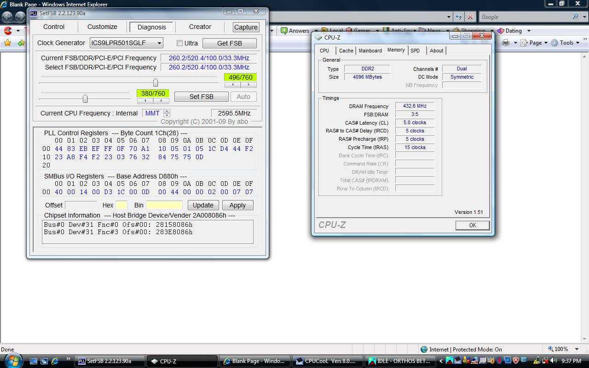589x368 pixels.
Task: Open the Mainboard tab in CPU-Z
Action: (x=370, y=51)
